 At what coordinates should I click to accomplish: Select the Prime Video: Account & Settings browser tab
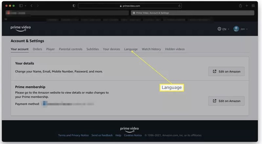(193, 13)
